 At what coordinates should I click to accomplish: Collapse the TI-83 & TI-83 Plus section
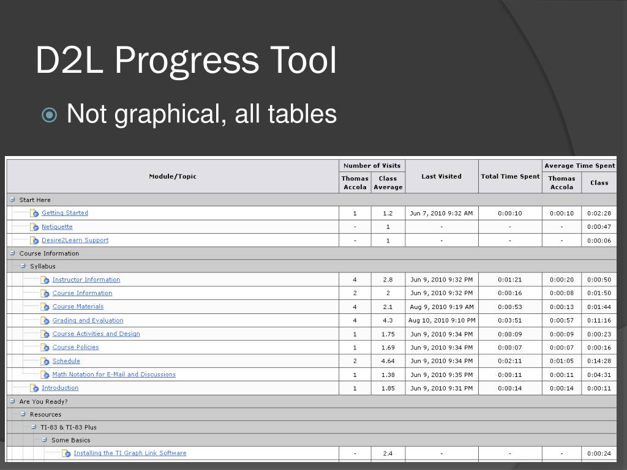pyautogui.click(x=34, y=427)
